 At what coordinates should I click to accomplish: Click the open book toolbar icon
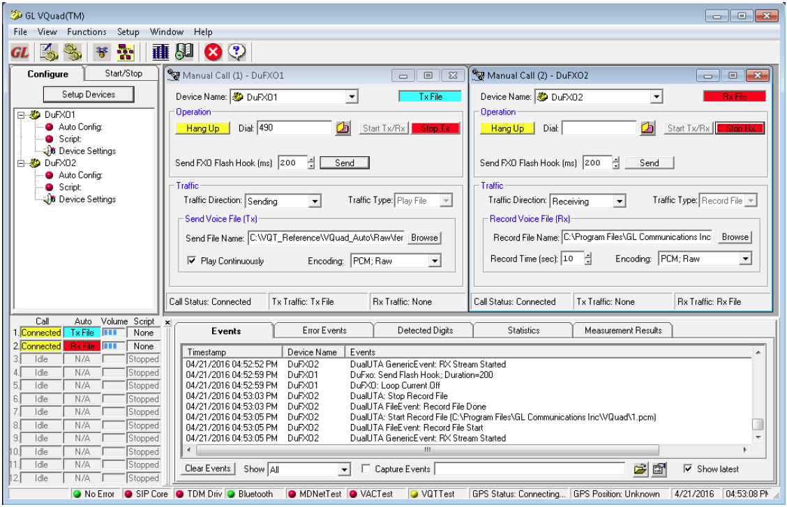(184, 52)
